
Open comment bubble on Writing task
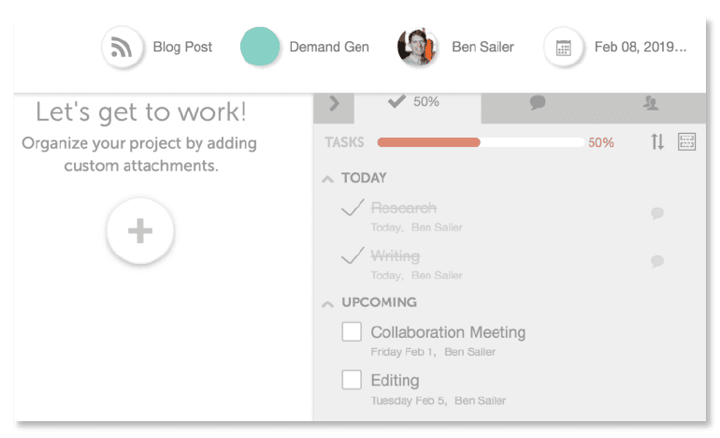(x=656, y=261)
